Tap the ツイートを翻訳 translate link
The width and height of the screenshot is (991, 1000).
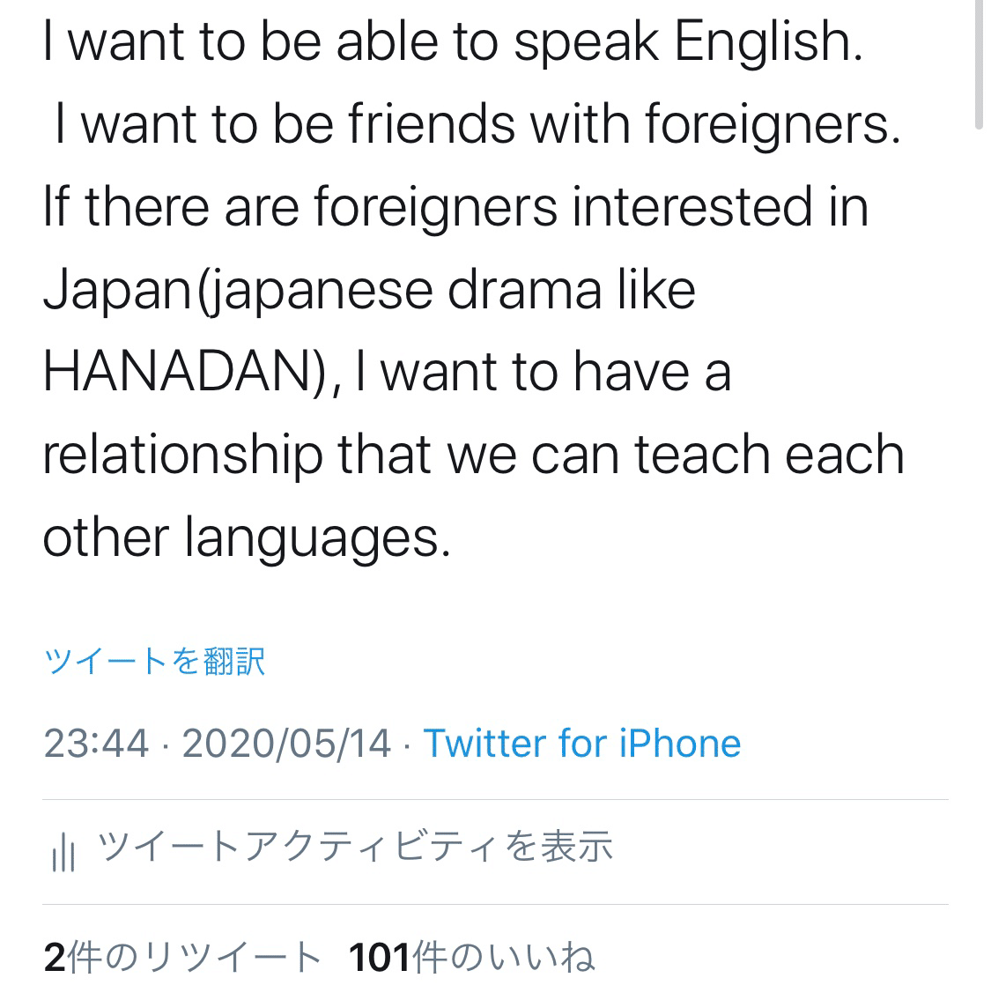153,661
